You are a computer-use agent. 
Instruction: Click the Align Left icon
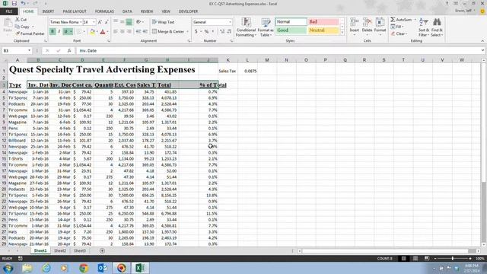pos(116,31)
